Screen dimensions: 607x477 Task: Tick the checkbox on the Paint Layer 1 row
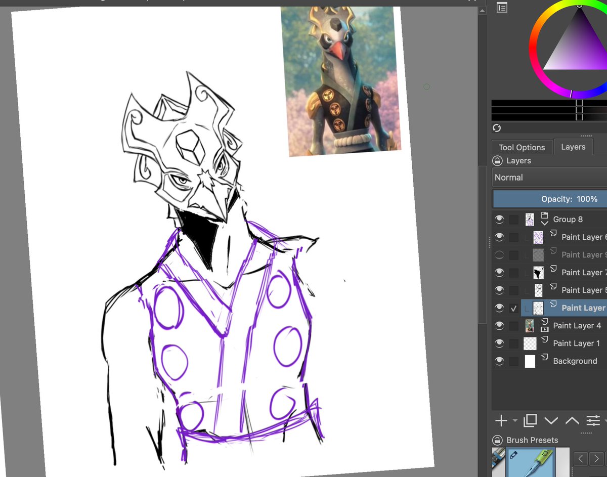coord(514,343)
